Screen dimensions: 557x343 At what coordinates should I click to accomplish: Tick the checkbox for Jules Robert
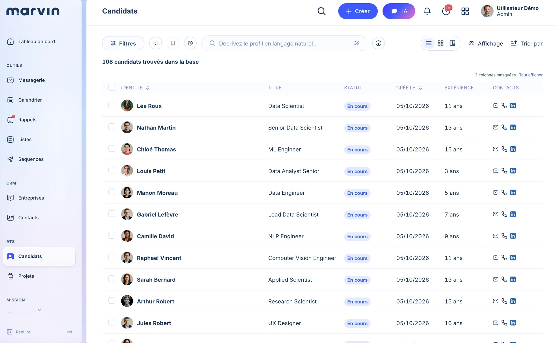click(x=112, y=322)
